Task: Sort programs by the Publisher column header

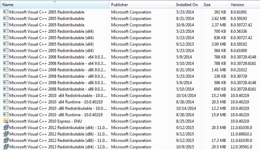Action: (x=142, y=4)
